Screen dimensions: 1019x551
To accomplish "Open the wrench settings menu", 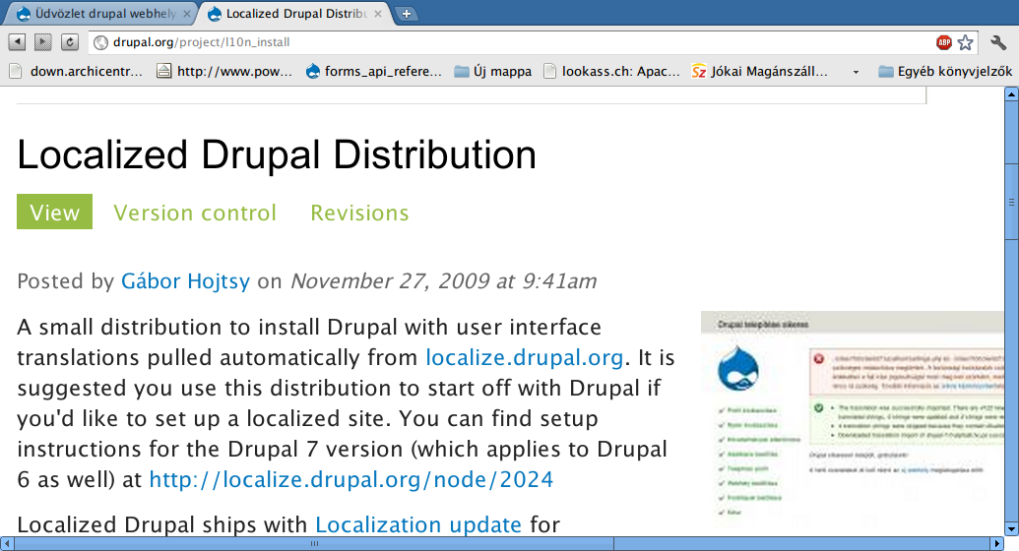I will click(x=998, y=43).
